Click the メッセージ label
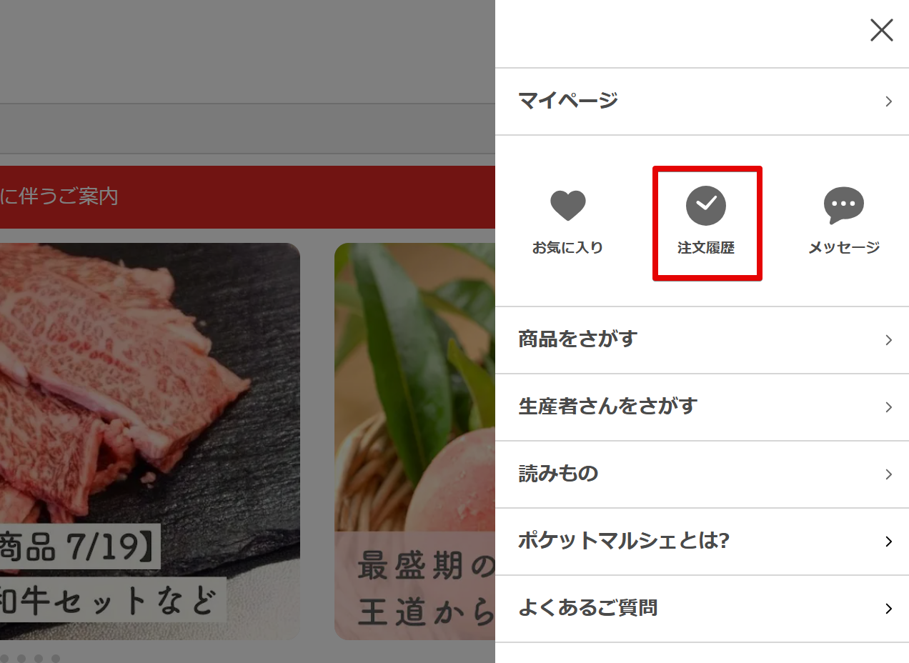Screen dimensions: 909x663 (x=844, y=248)
